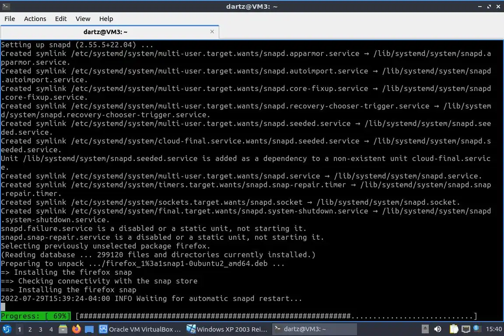
Task: Click the network monitor tray icon
Action: [x=466, y=329]
